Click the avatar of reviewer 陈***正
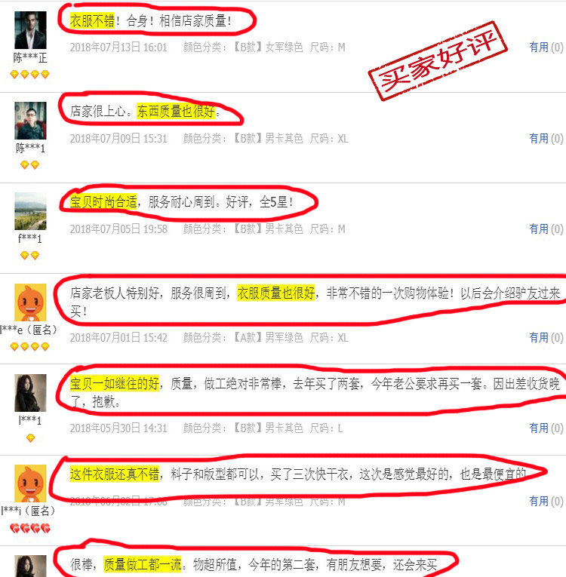The width and height of the screenshot is (566, 577). coord(30,30)
